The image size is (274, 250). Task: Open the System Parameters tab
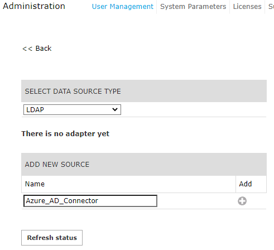(193, 7)
